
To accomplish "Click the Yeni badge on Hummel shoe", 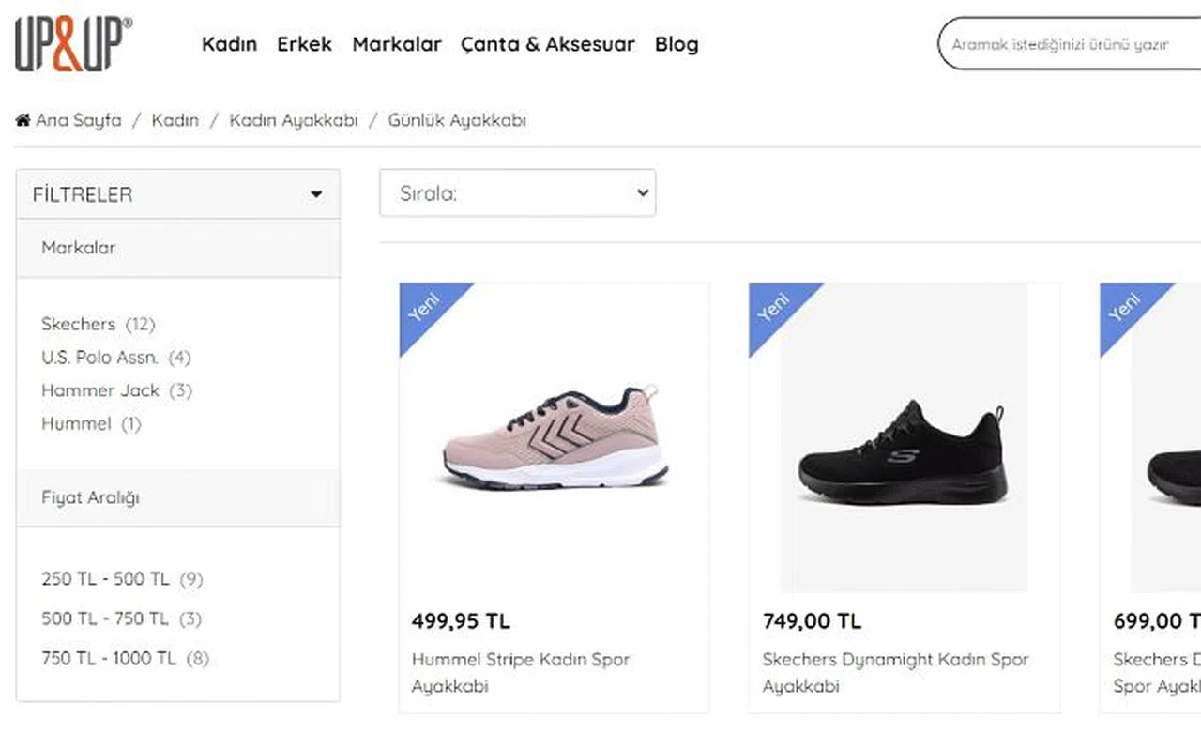I will pyautogui.click(x=425, y=308).
